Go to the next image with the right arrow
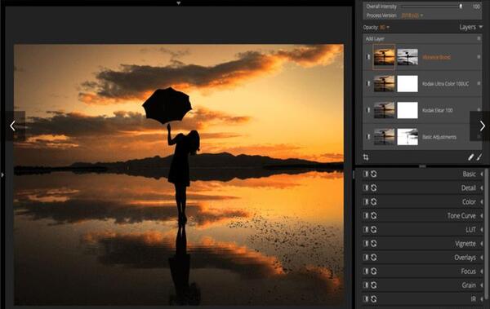Viewport: 490px width, 309px height. coord(482,126)
